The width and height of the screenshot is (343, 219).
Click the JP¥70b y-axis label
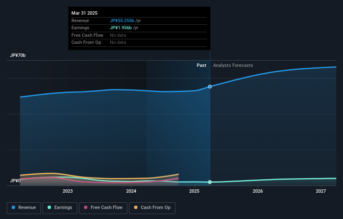[x=18, y=55]
